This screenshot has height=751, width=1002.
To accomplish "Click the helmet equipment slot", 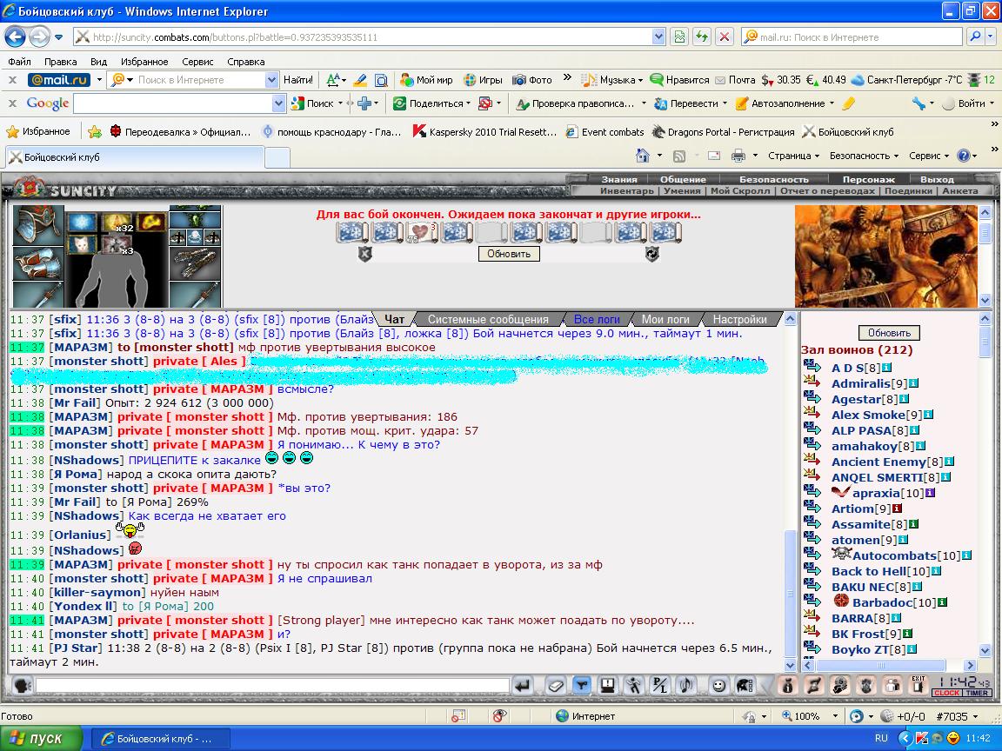I will pyautogui.click(x=37, y=223).
